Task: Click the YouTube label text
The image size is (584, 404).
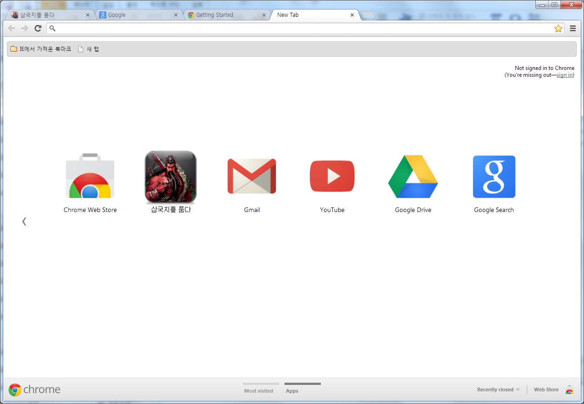Action: pos(332,210)
